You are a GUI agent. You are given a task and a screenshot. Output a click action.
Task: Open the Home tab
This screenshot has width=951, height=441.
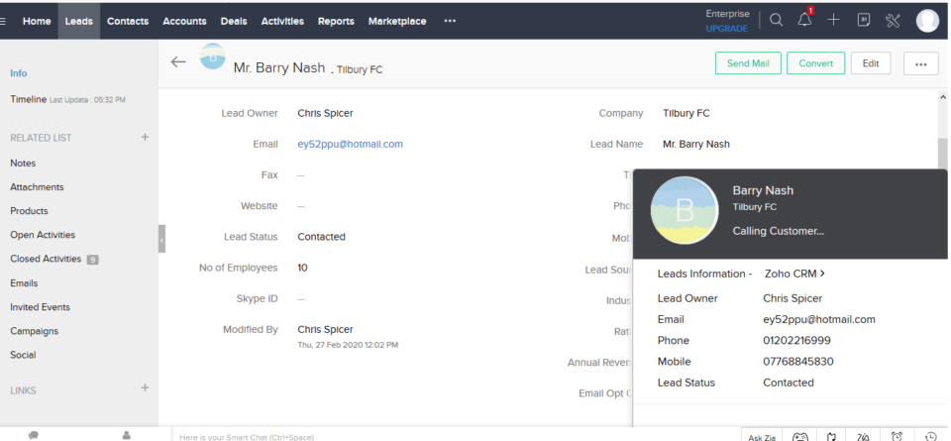coord(37,21)
